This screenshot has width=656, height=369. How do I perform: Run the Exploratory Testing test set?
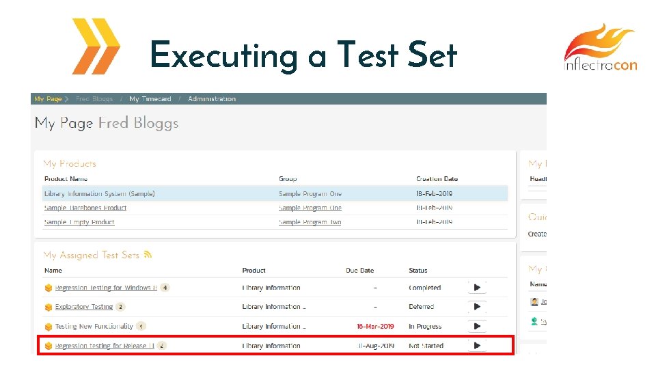pos(476,307)
